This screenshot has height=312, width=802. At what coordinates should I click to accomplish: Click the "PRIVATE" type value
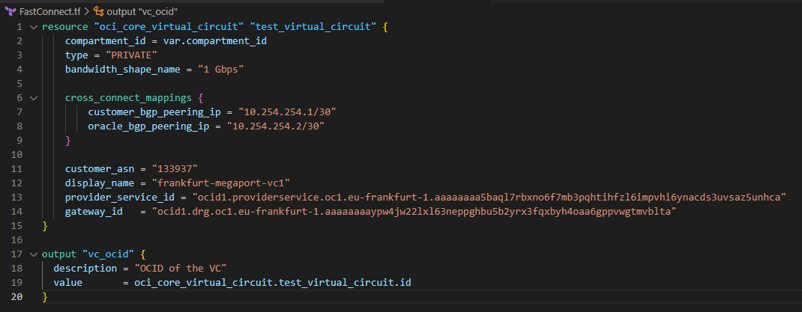click(x=132, y=55)
